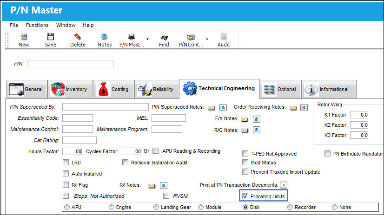The height and width of the screenshot is (215, 384).
Task: Select the Landing Gear radio button
Action: (156, 207)
